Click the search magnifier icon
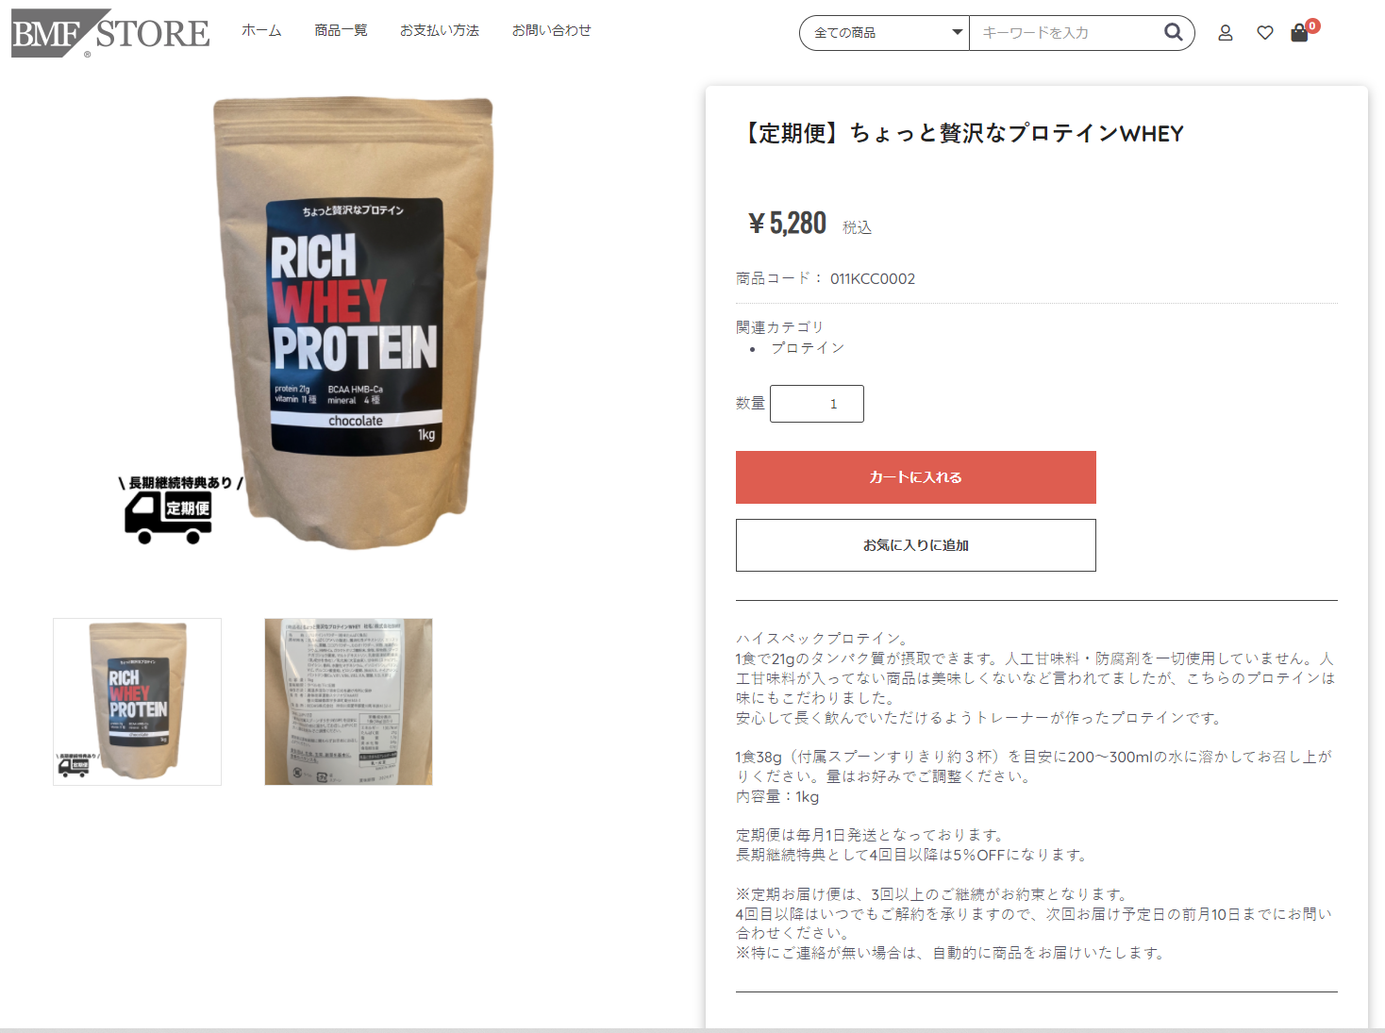Image resolution: width=1385 pixels, height=1033 pixels. [x=1173, y=32]
